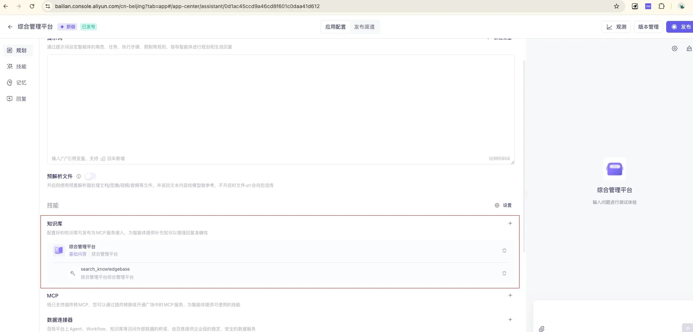Image resolution: width=693 pixels, height=332 pixels.
Task: Open the browser profile avatar
Action: pyautogui.click(x=681, y=6)
